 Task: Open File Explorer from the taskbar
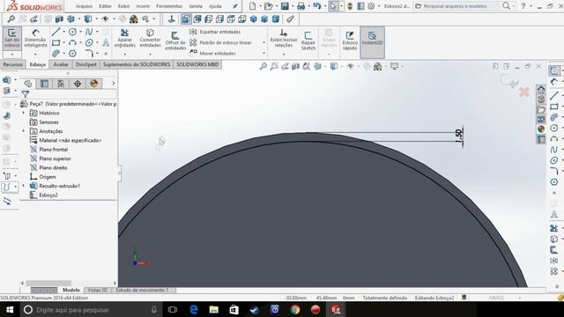pyautogui.click(x=213, y=309)
